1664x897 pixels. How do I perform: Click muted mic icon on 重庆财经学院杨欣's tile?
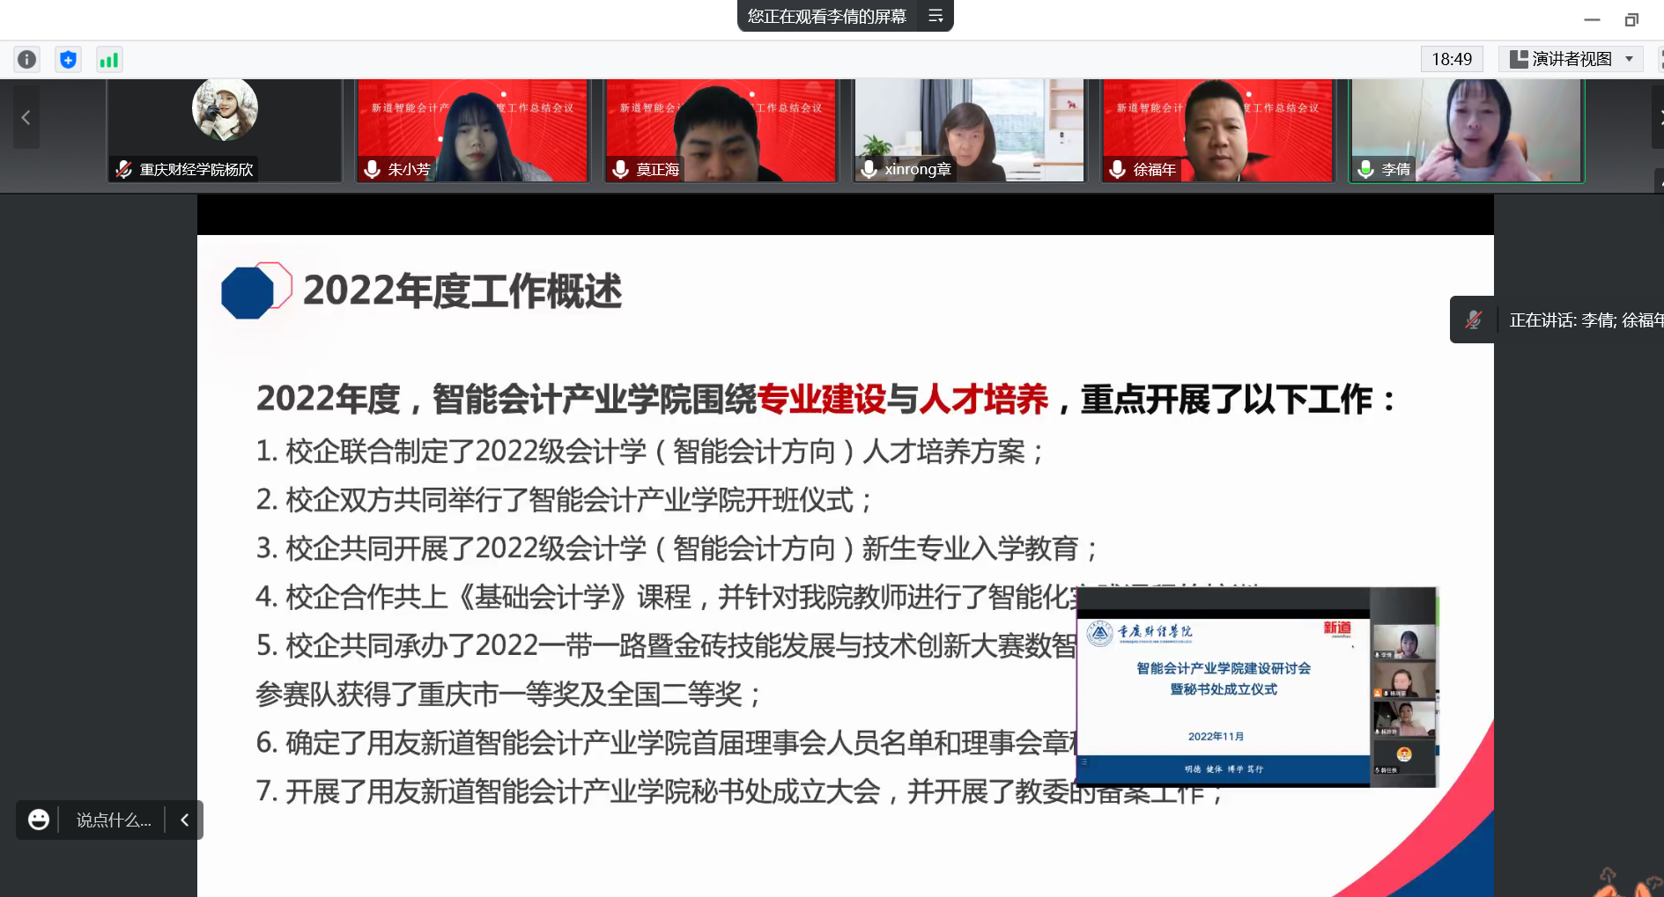[124, 169]
